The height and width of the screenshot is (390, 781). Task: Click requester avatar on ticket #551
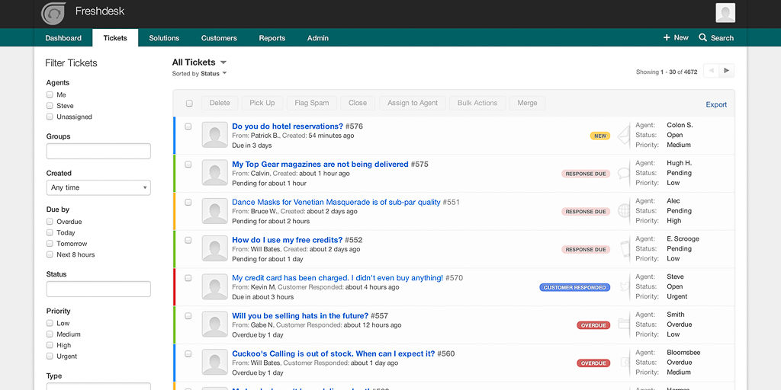click(214, 210)
